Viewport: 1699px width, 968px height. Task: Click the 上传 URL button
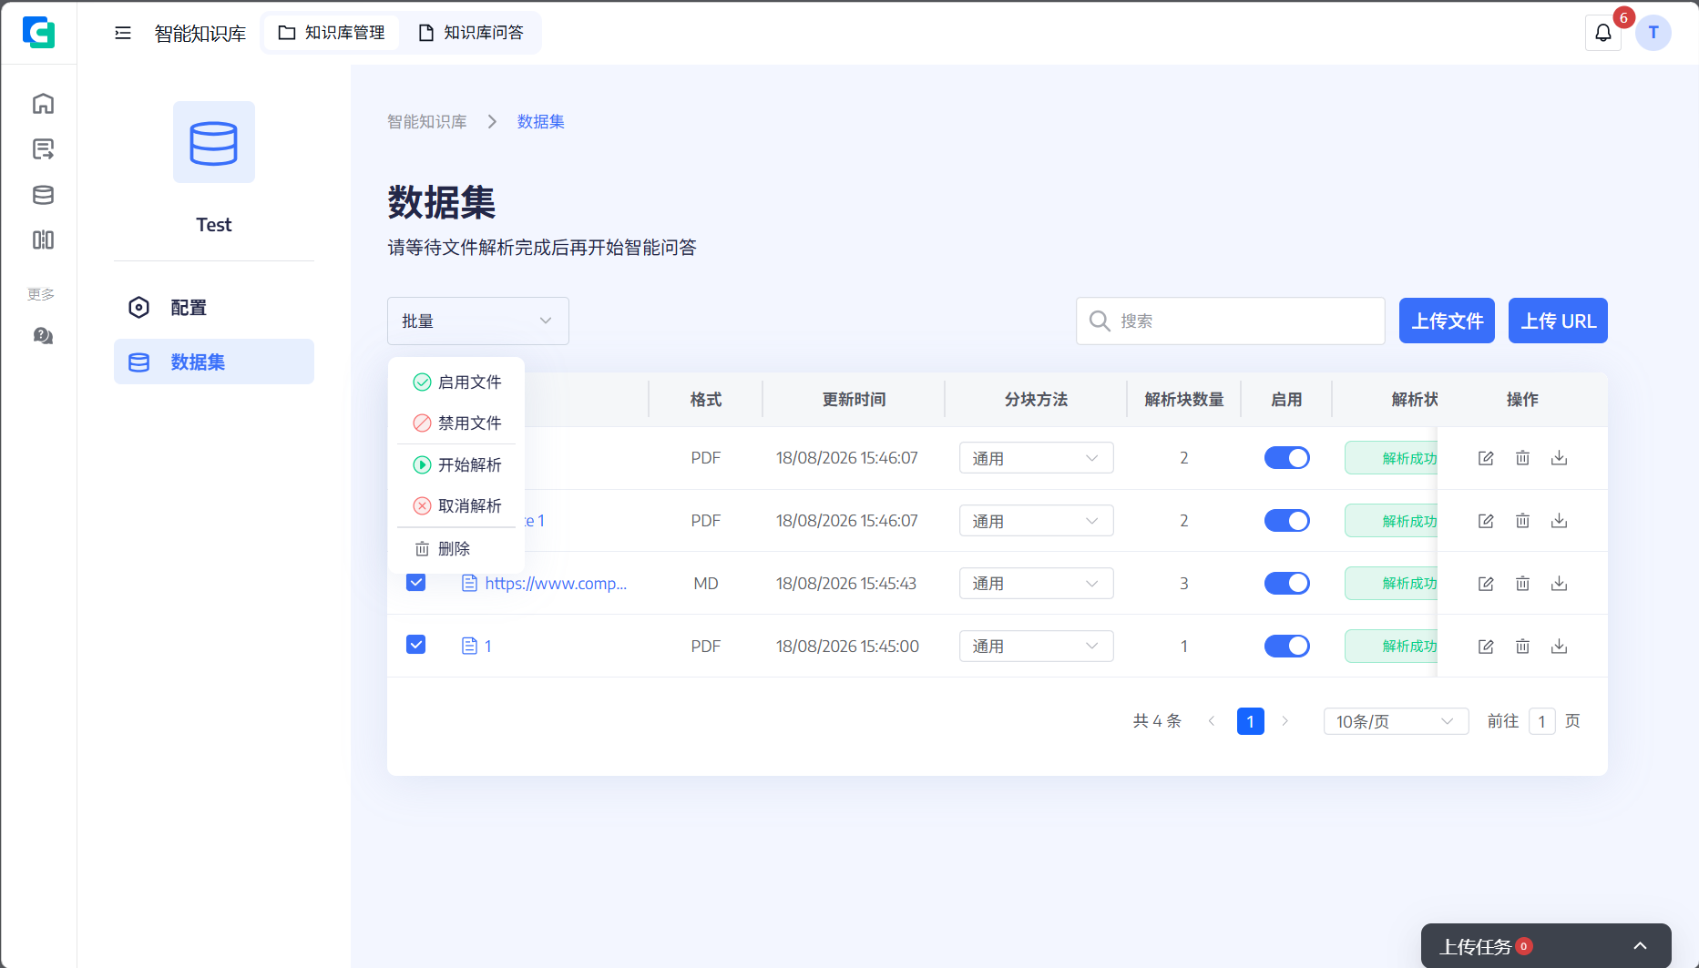click(1558, 321)
